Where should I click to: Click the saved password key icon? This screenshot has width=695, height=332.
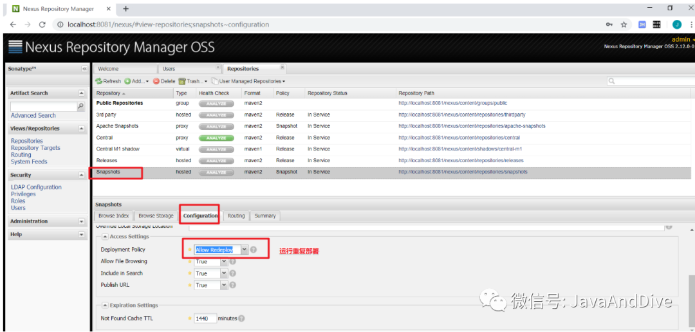tap(609, 25)
